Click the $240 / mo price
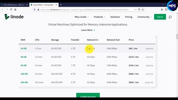This screenshot has height=100, width=178. 133,66
